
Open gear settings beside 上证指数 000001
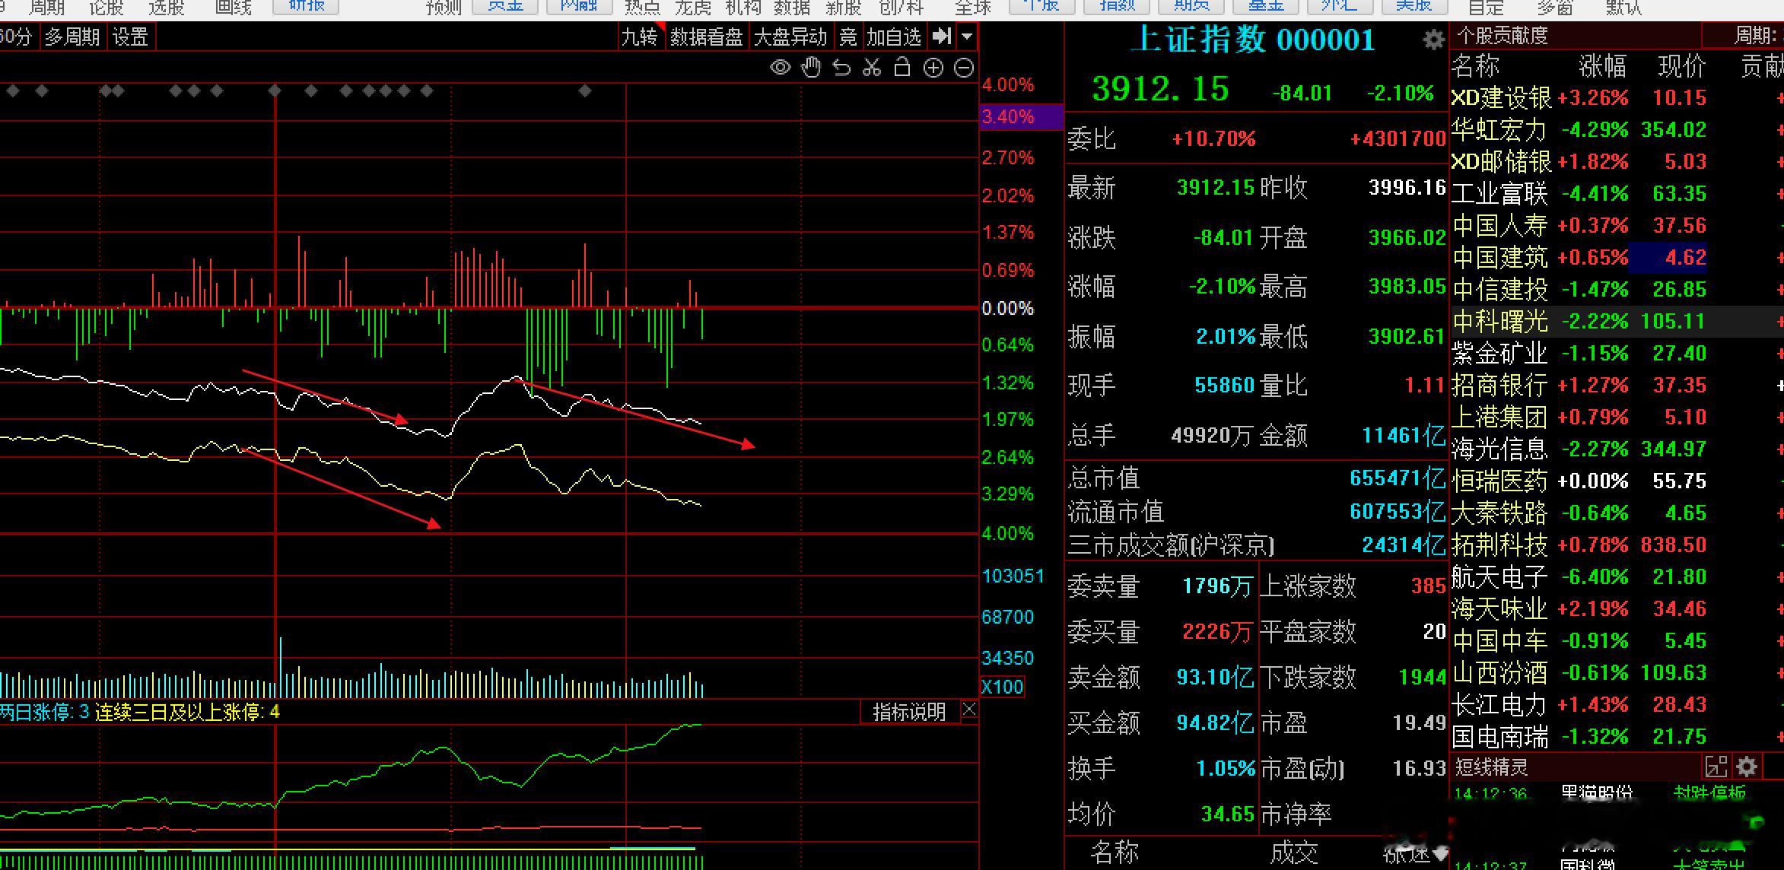tap(1433, 40)
